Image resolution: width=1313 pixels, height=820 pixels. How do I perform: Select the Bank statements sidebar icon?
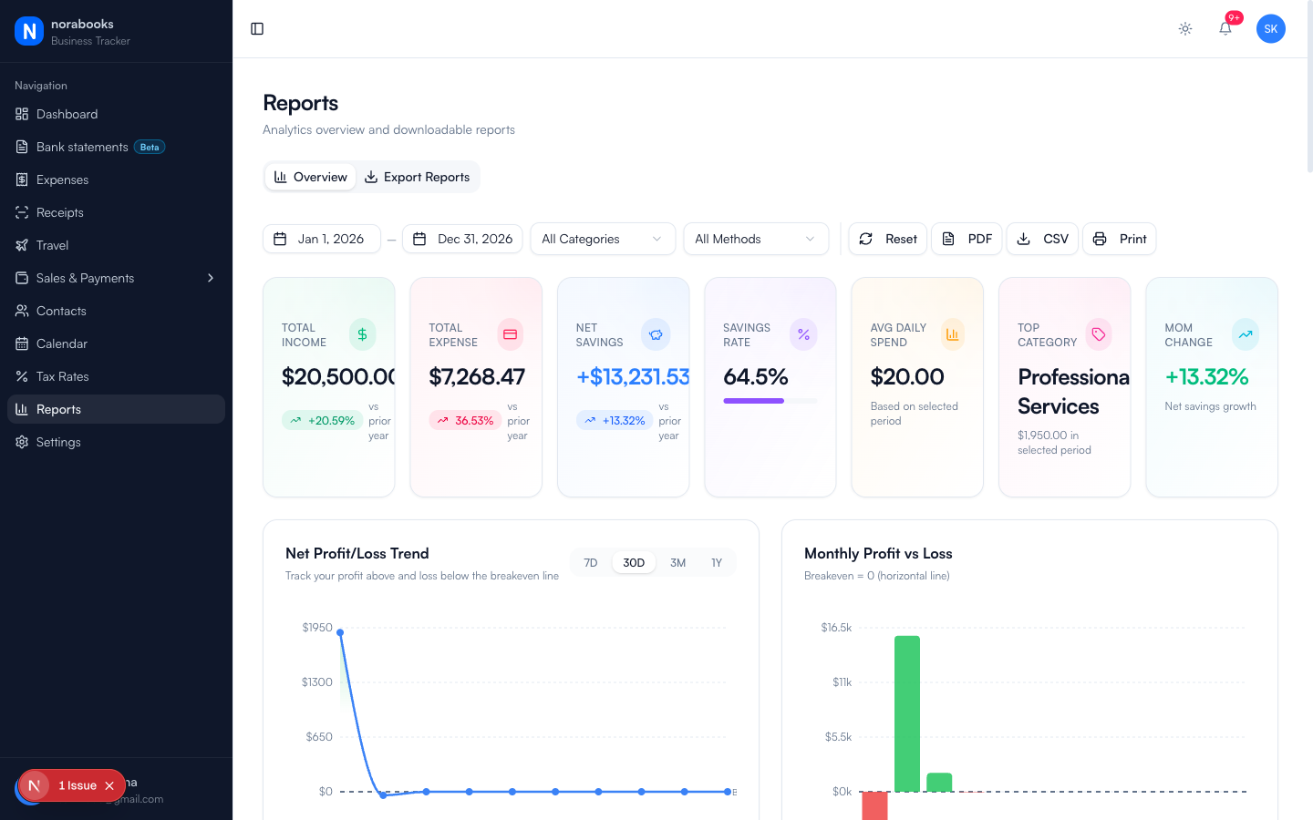click(x=20, y=147)
